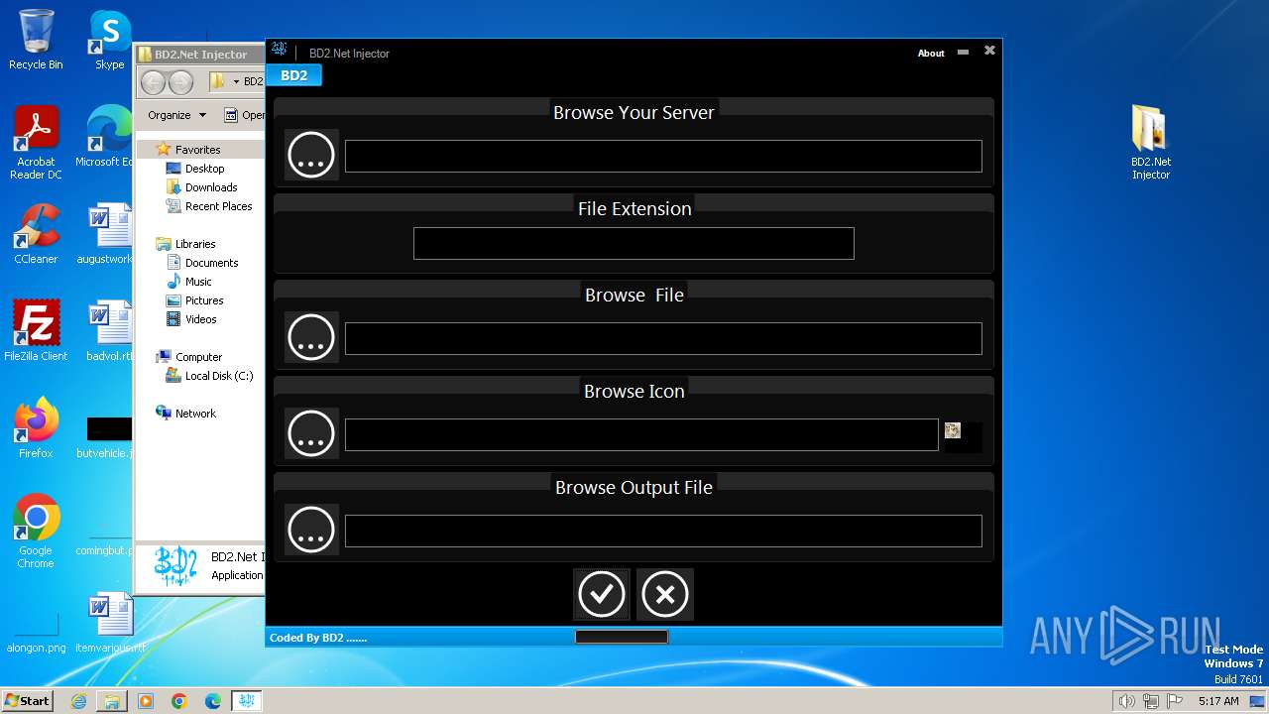Select the BD2.Net Injector desktop folder
1269x714 pixels.
click(1151, 143)
